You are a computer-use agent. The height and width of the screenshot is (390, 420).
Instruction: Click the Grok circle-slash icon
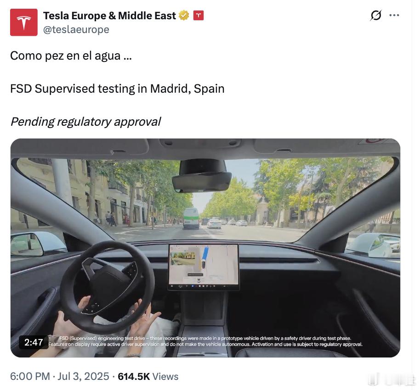376,15
